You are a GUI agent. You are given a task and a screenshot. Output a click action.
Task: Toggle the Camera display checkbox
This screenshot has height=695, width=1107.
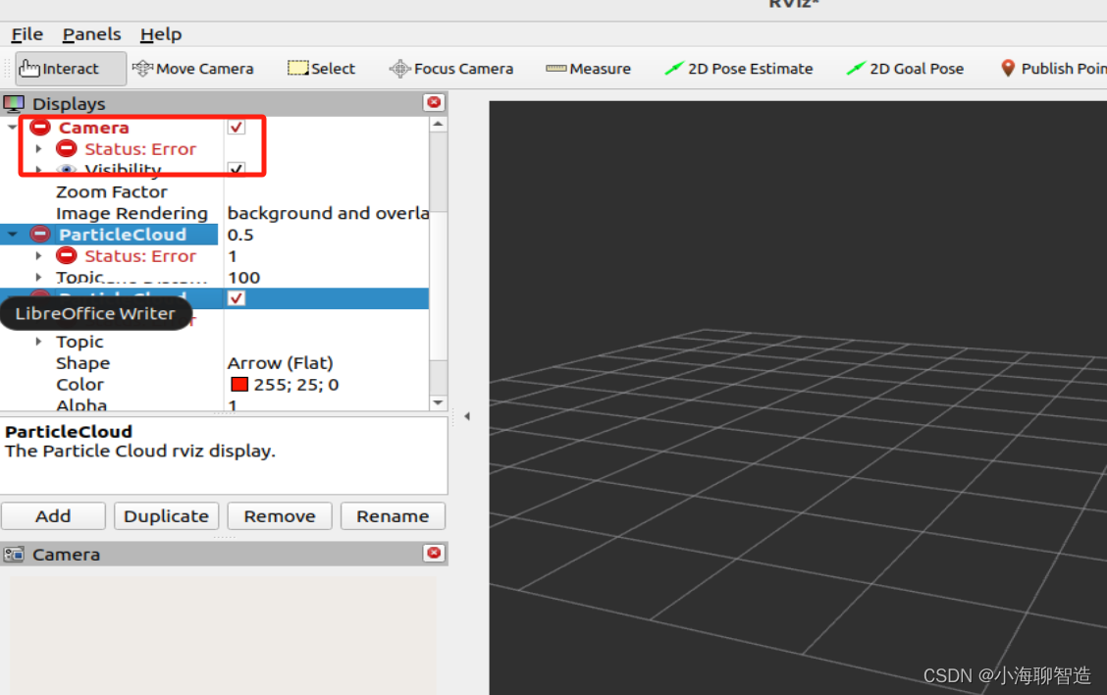[237, 128]
